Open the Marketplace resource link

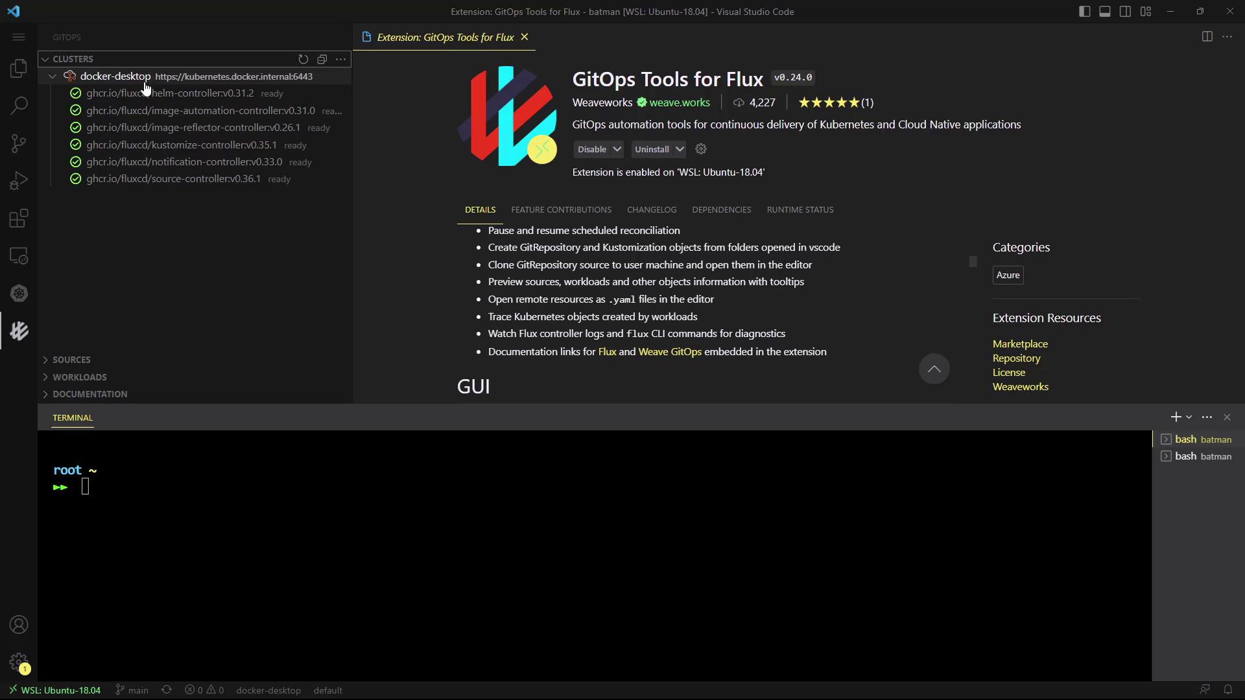(x=1019, y=344)
